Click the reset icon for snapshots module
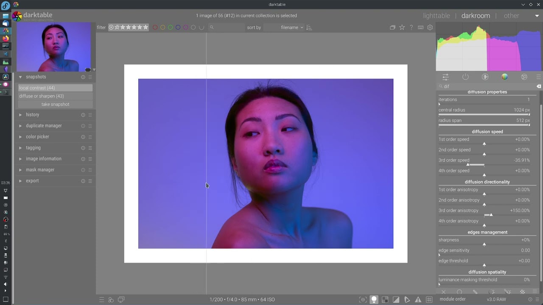Viewport: 543px width, 305px height. (83, 77)
